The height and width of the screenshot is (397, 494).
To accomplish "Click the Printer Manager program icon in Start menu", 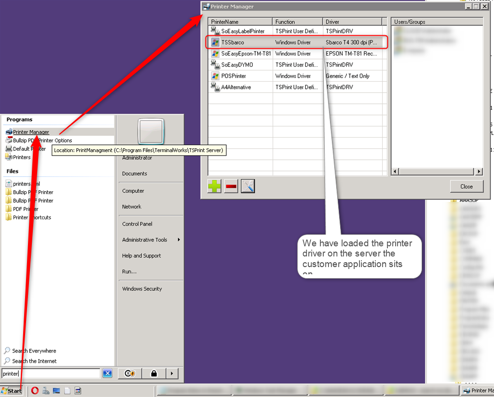I will tap(9, 132).
